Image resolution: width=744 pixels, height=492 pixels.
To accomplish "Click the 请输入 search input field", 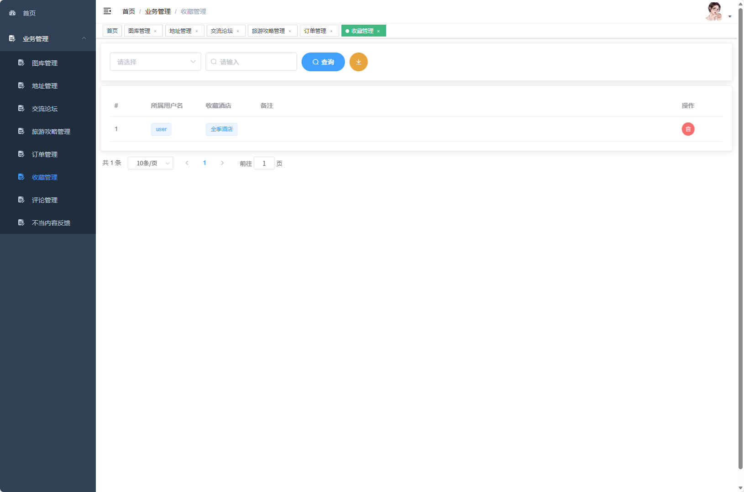I will 251,62.
